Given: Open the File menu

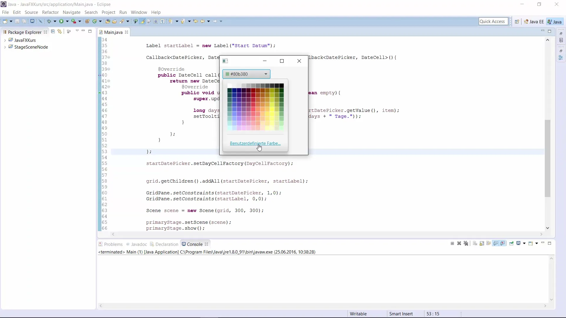Looking at the screenshot, I should point(5,12).
